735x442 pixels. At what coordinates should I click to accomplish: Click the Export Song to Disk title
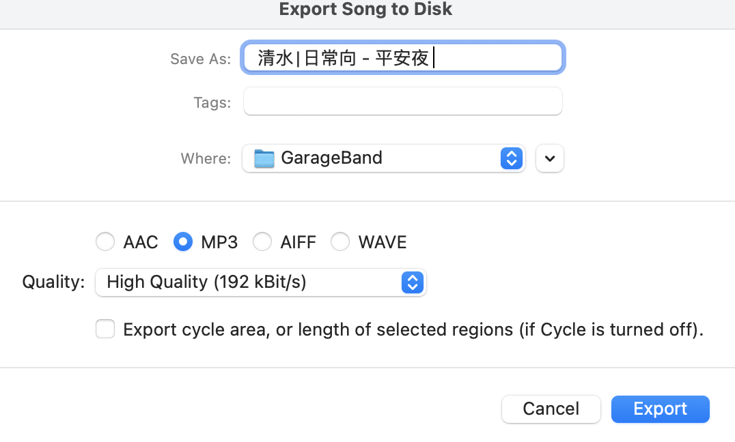[365, 10]
